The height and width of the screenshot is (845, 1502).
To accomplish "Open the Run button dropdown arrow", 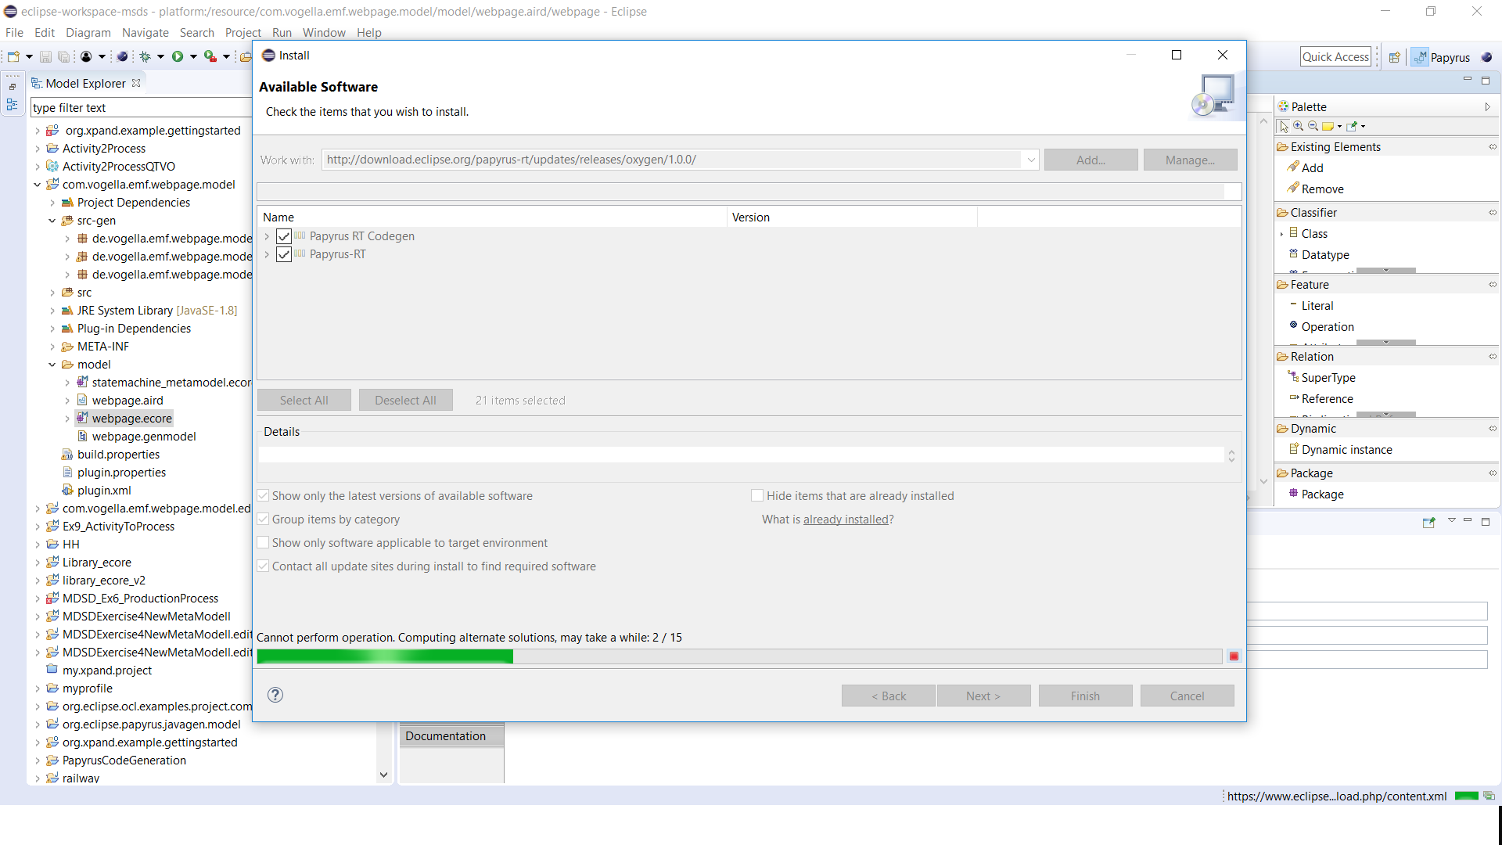I will tap(193, 56).
